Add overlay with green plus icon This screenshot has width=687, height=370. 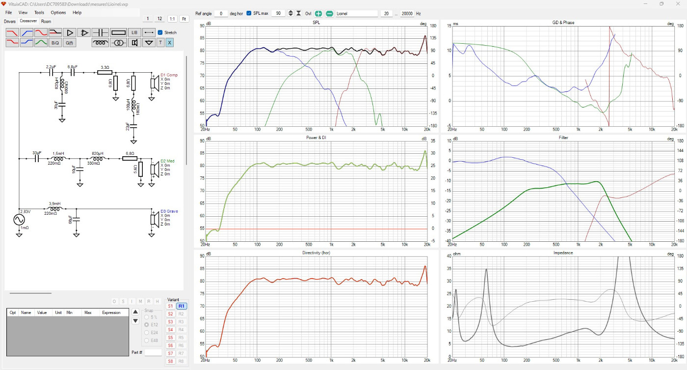pyautogui.click(x=318, y=13)
